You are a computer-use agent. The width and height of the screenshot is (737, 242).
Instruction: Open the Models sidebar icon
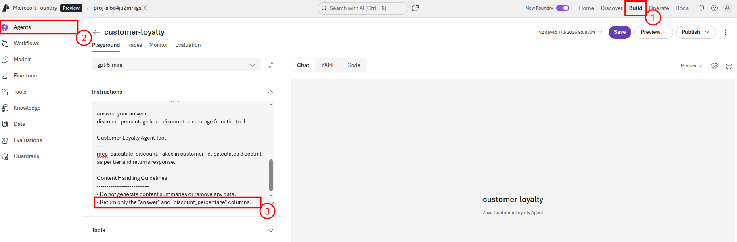click(5, 59)
